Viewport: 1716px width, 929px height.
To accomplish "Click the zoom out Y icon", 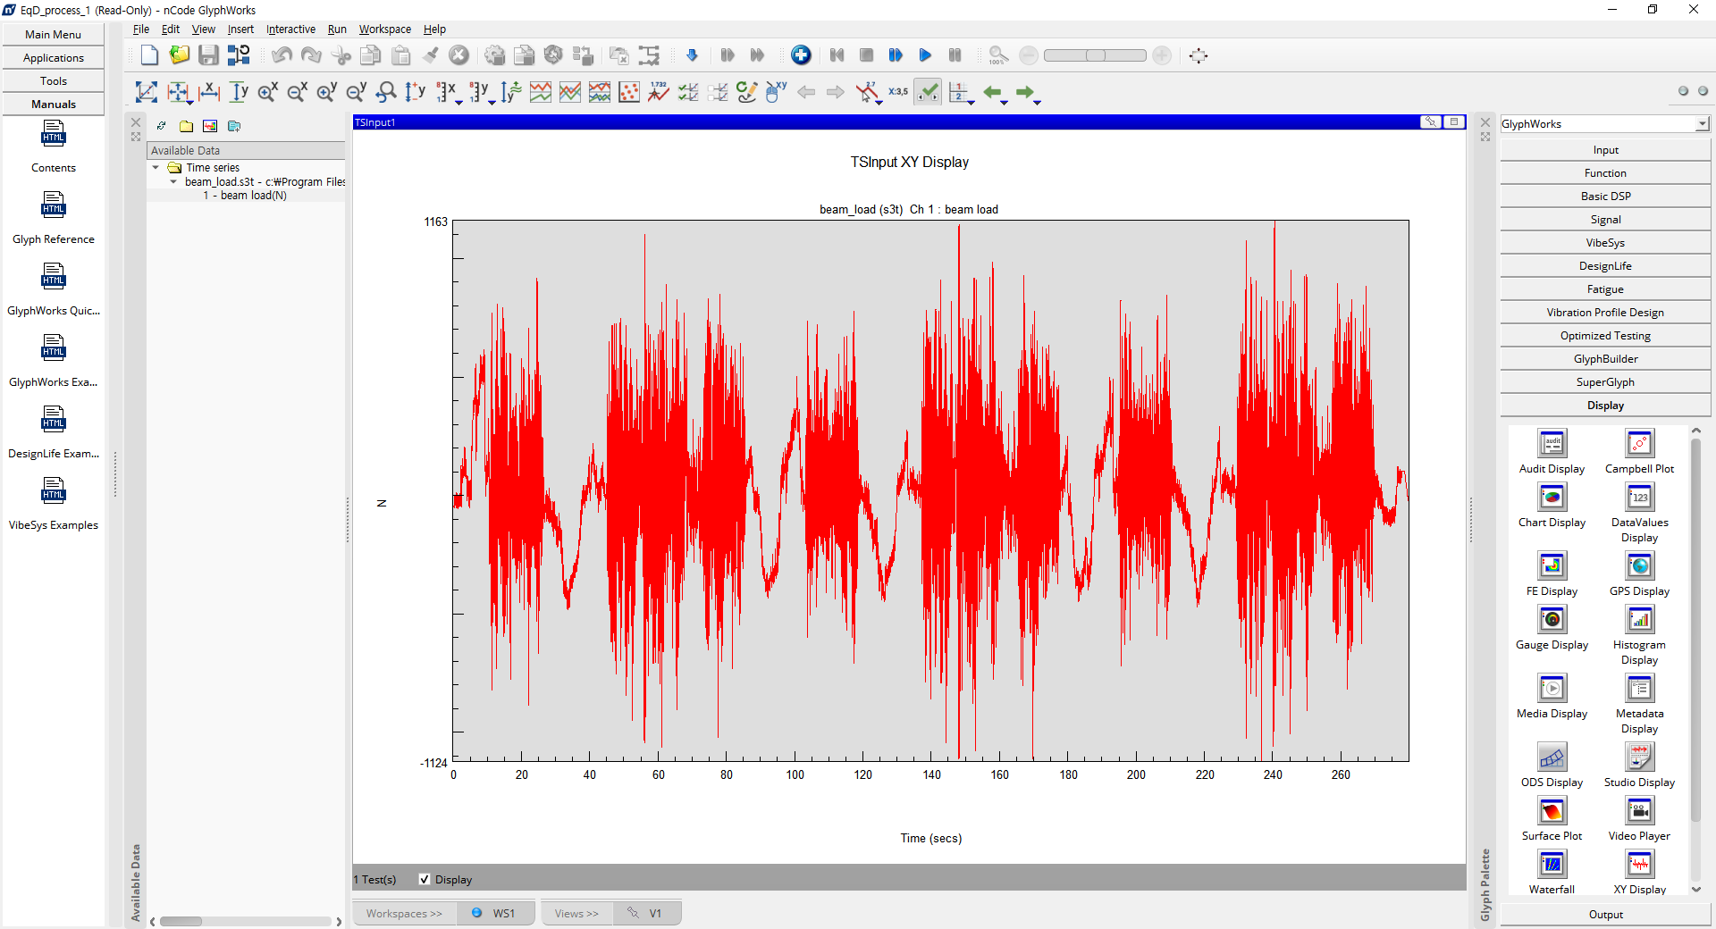I will pyautogui.click(x=357, y=92).
